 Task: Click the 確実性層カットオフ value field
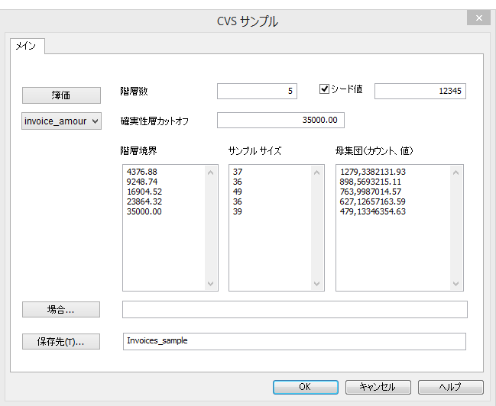coord(281,121)
